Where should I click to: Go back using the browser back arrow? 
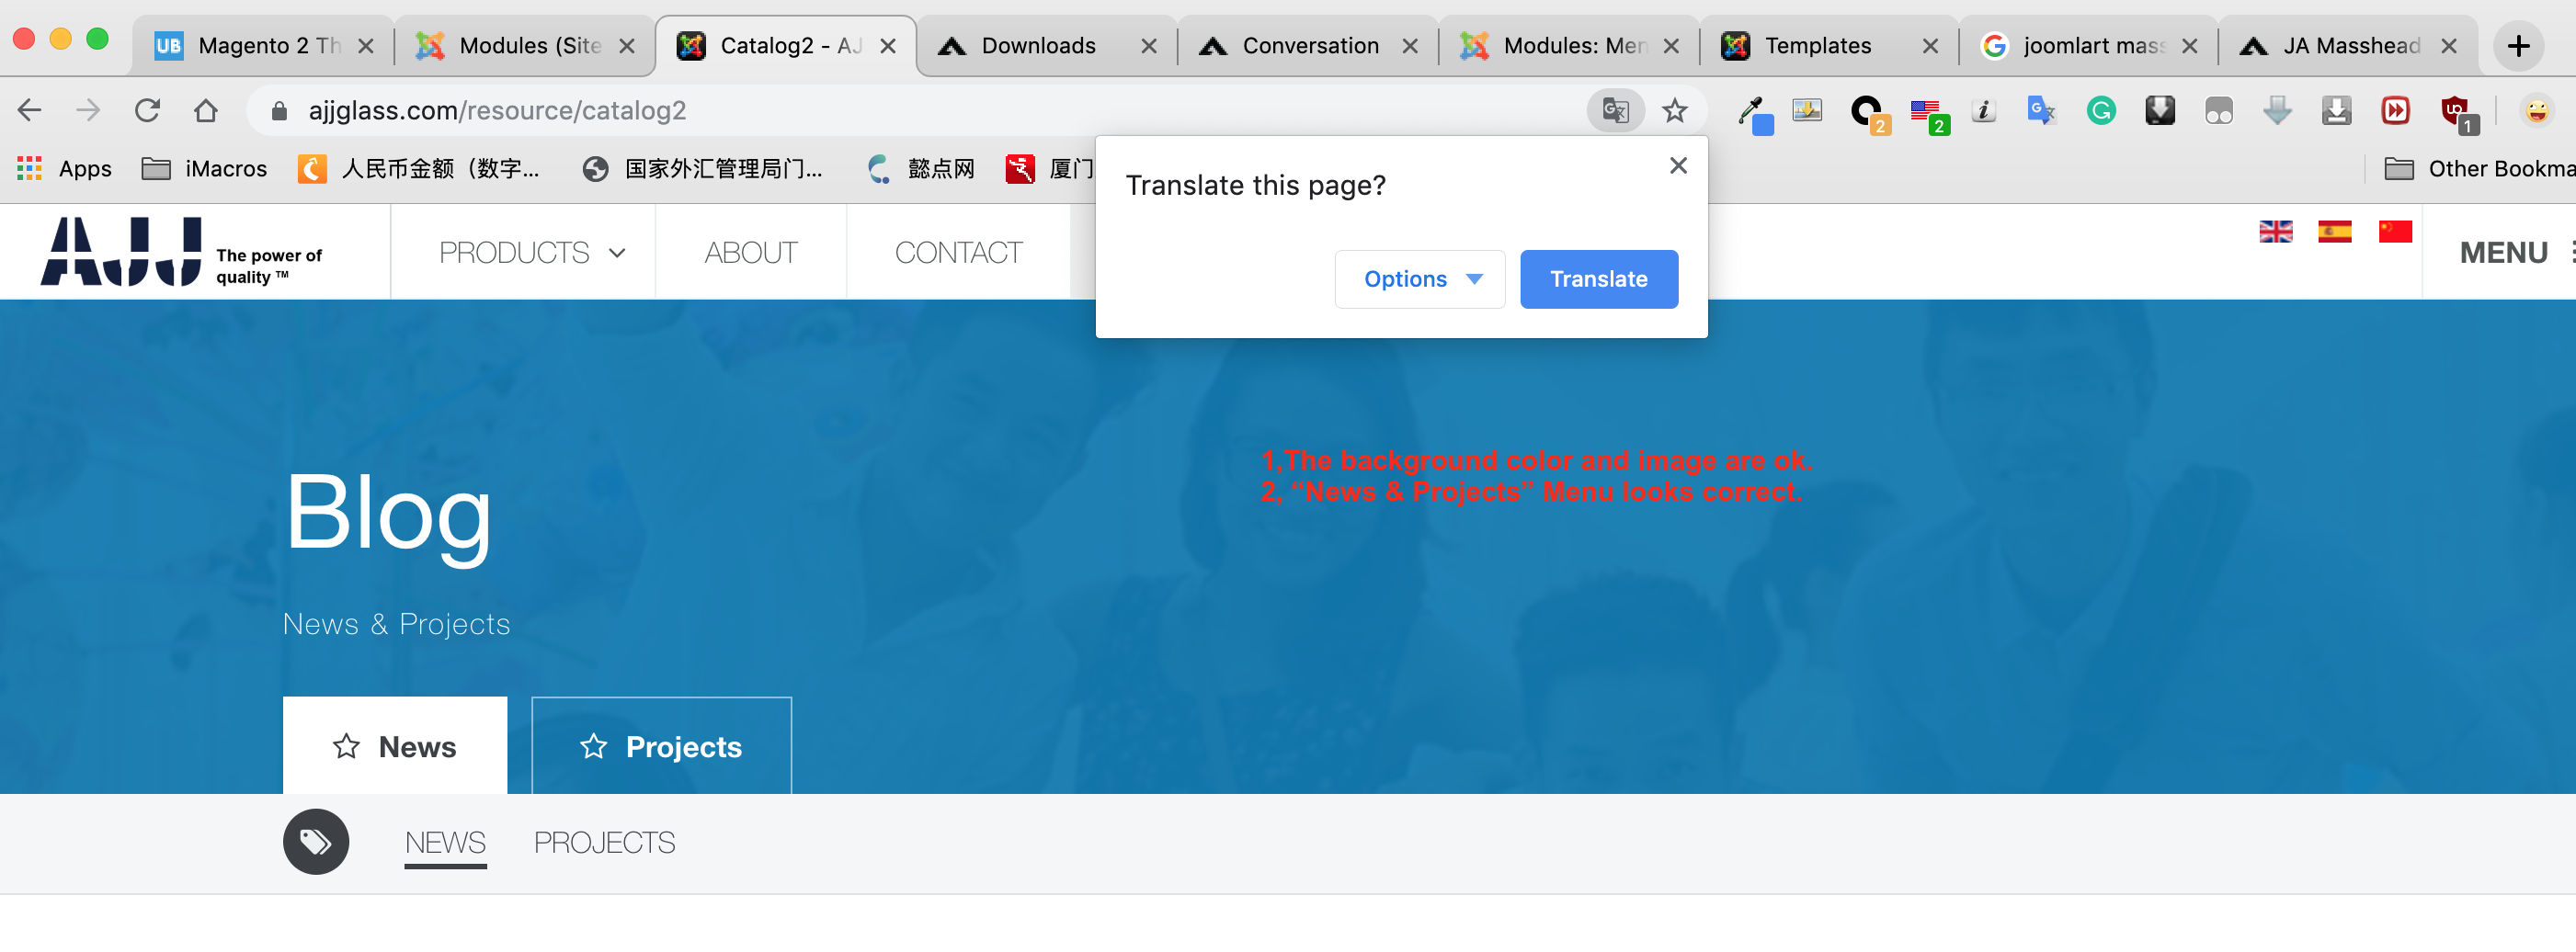point(30,110)
